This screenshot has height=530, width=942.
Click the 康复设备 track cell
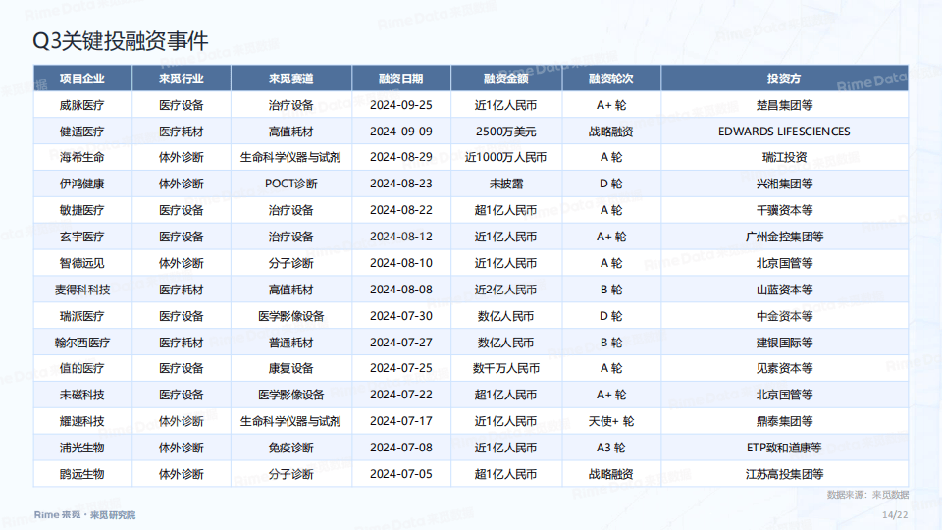[291, 368]
